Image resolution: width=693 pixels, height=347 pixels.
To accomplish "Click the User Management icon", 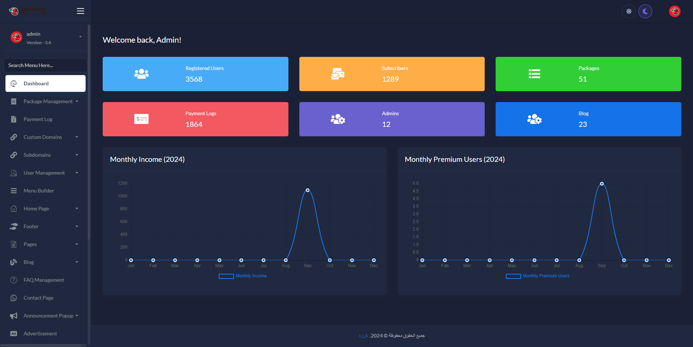I will pyautogui.click(x=14, y=173).
